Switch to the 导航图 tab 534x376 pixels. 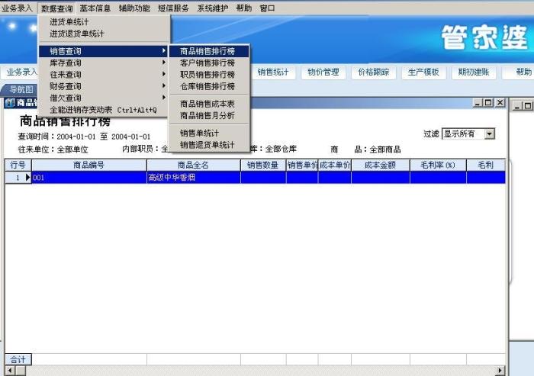(x=21, y=89)
